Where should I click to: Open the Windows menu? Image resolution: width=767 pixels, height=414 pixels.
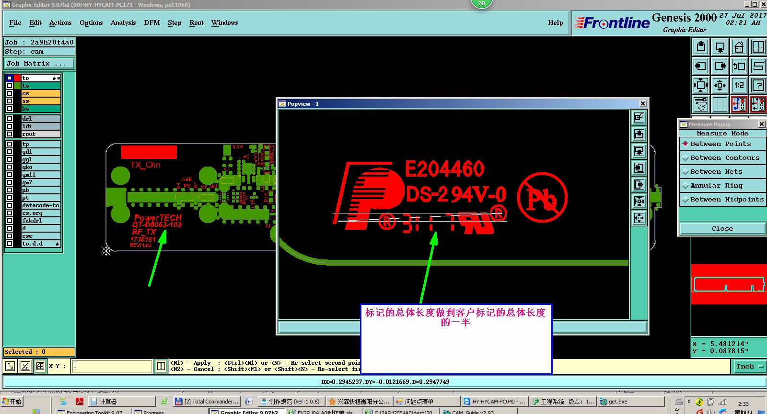click(x=225, y=22)
